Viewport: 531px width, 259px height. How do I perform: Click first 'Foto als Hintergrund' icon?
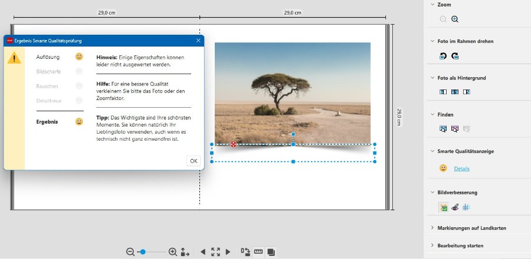click(x=443, y=92)
